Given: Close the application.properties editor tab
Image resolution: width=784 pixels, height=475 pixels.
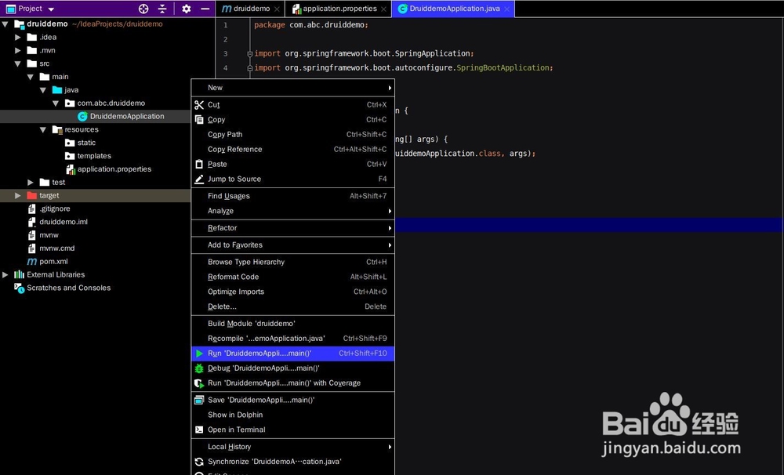Looking at the screenshot, I should click(383, 9).
